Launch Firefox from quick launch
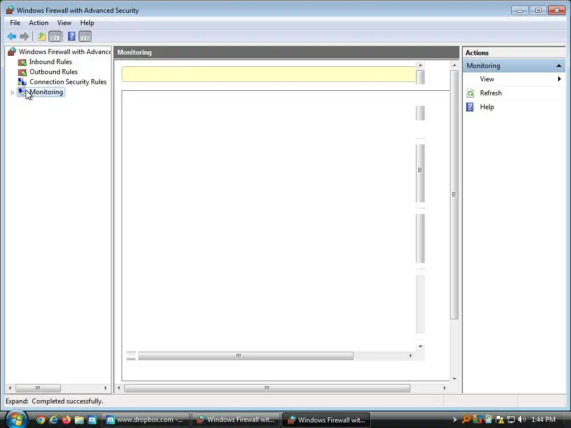The image size is (571, 428). tap(66, 420)
